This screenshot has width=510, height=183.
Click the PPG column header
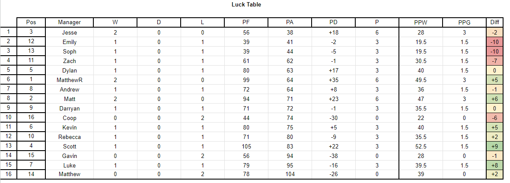pos(464,22)
